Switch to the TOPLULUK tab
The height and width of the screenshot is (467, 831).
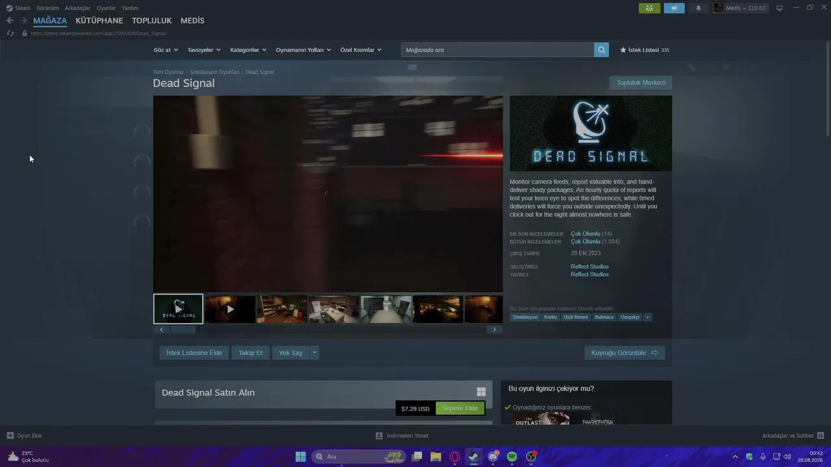tap(152, 21)
